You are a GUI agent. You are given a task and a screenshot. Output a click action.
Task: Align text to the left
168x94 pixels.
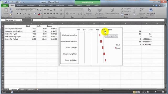click(45, 14)
